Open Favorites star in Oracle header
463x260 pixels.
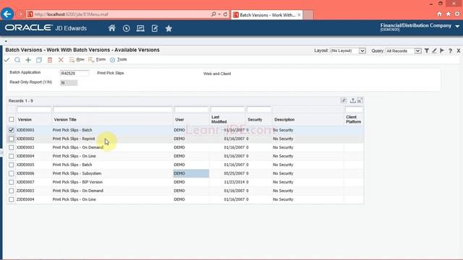click(169, 28)
